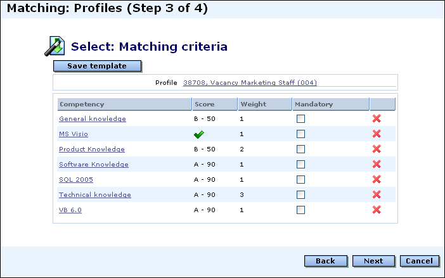Enable mandatory for Product Knowledge
445x278 pixels.
click(300, 149)
